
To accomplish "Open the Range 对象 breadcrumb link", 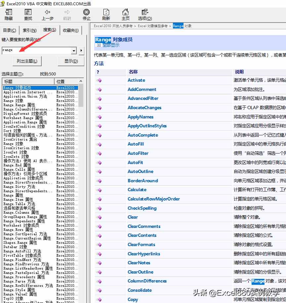I will tap(182, 26).
